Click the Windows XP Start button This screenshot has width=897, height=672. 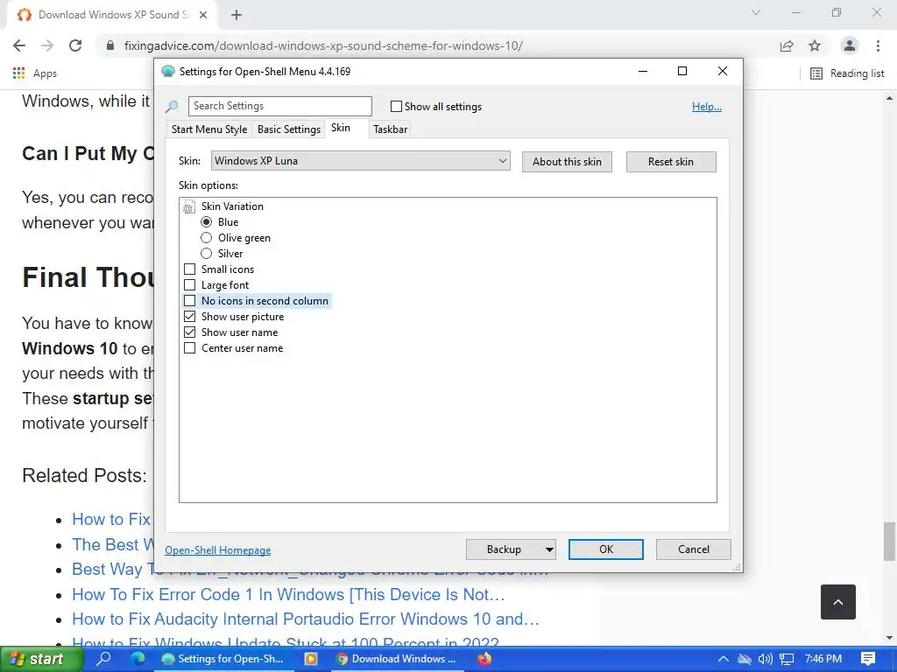tap(41, 659)
